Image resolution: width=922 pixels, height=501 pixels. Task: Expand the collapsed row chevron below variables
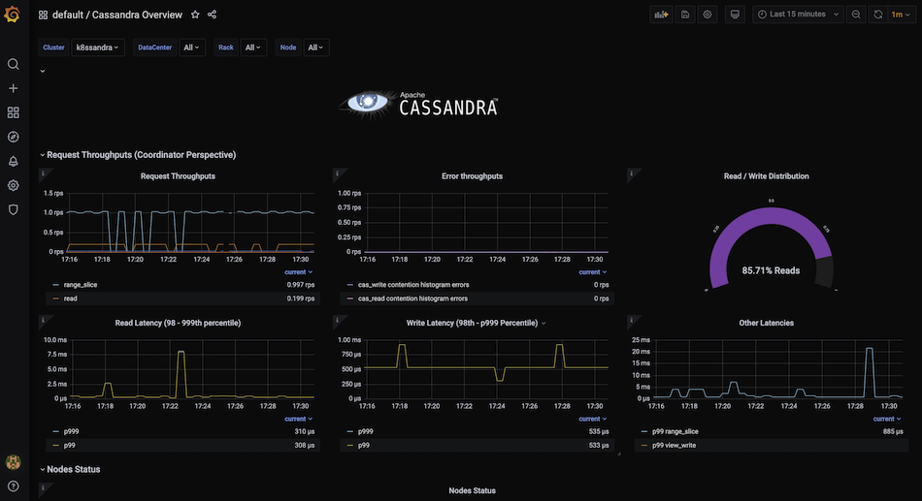point(43,71)
